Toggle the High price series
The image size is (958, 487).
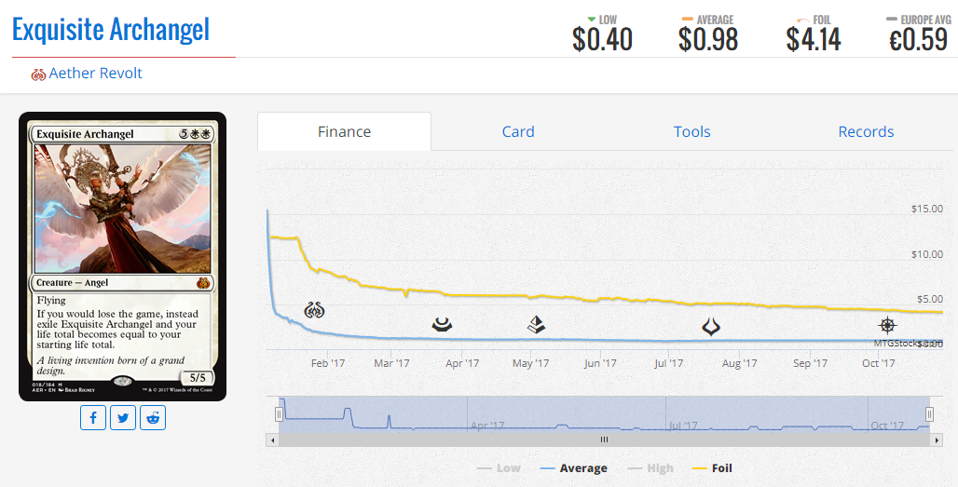[650, 468]
